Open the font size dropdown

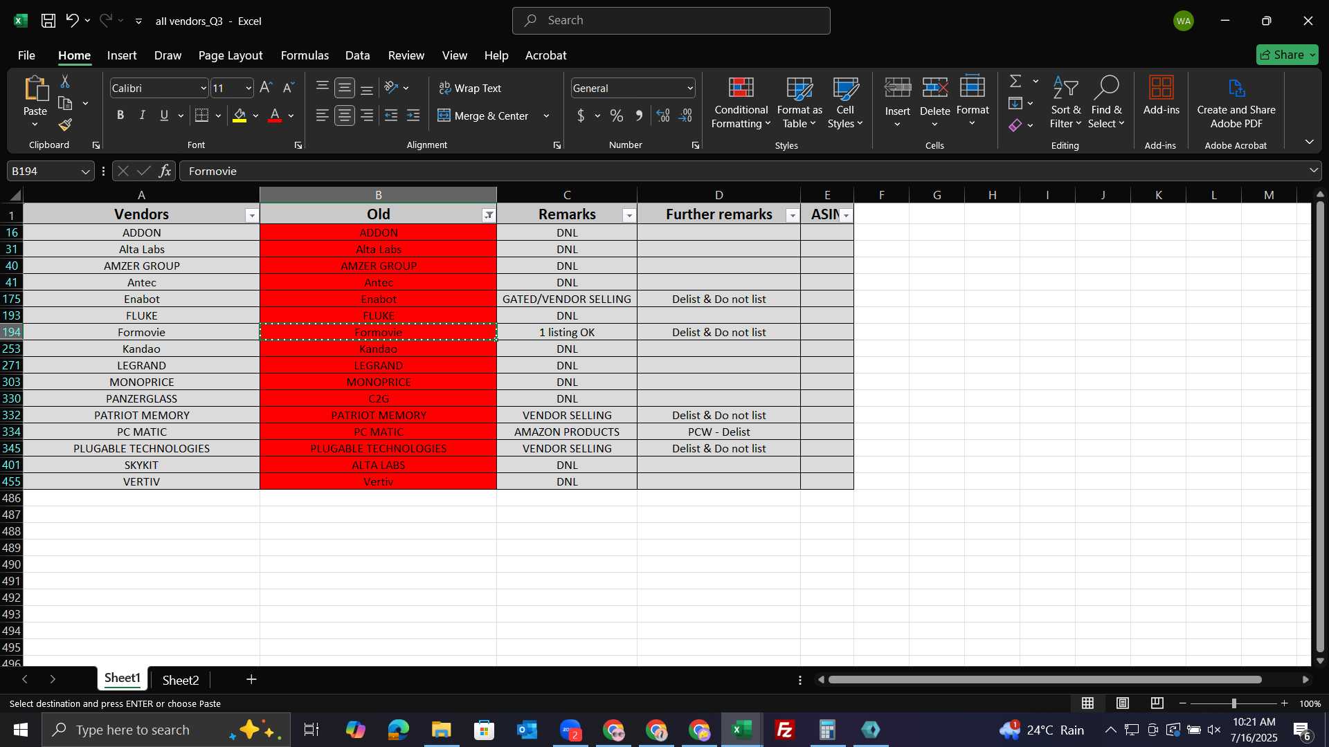(x=248, y=88)
